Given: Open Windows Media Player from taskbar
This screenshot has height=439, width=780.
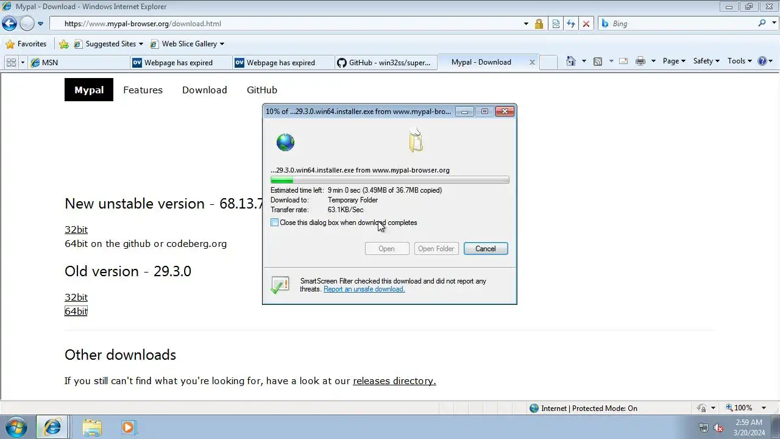Looking at the screenshot, I should pyautogui.click(x=128, y=427).
